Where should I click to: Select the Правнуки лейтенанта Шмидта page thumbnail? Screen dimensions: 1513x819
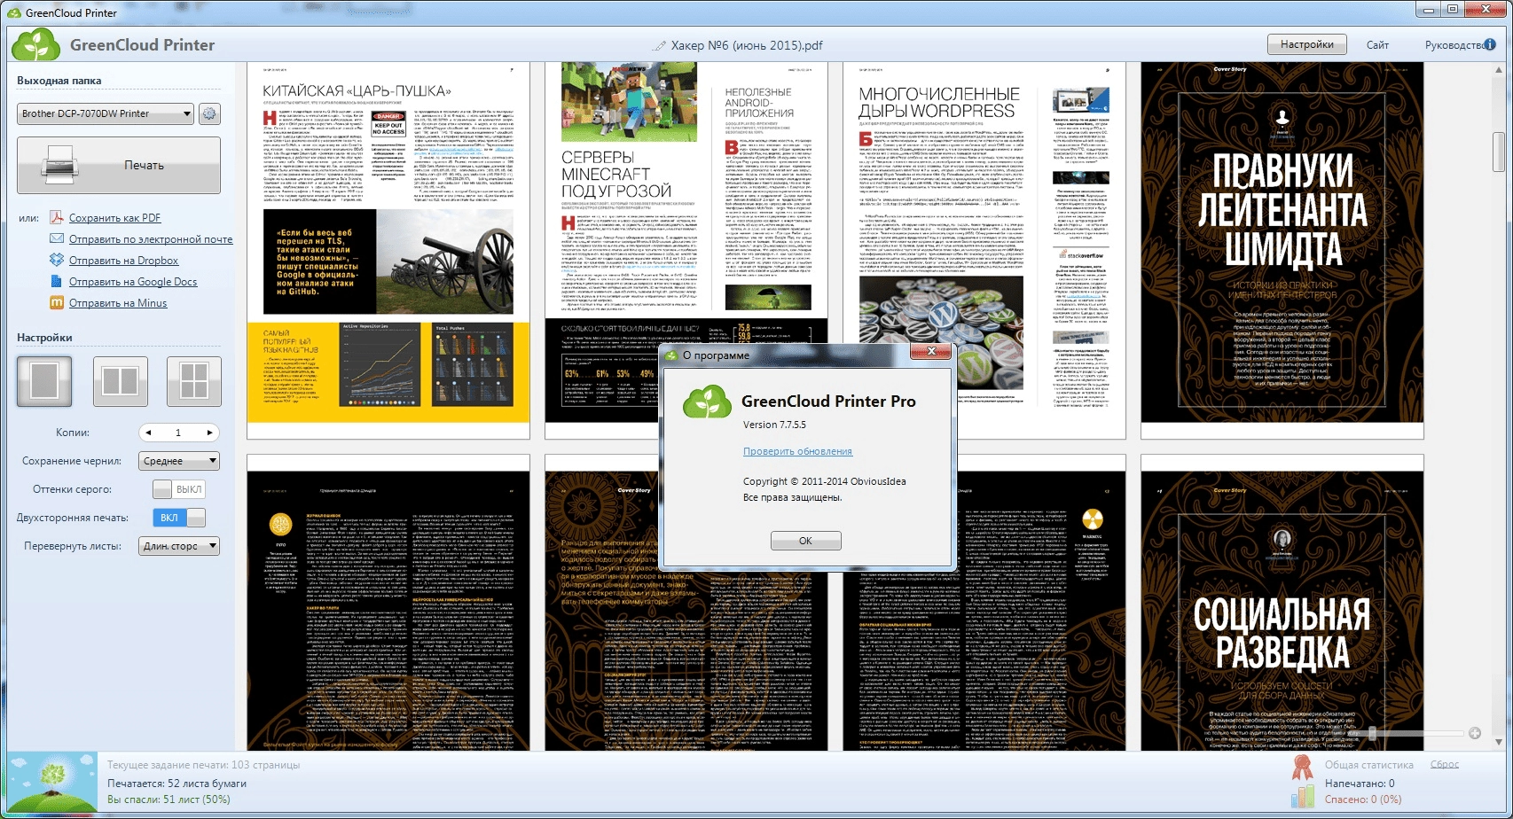pos(1282,251)
